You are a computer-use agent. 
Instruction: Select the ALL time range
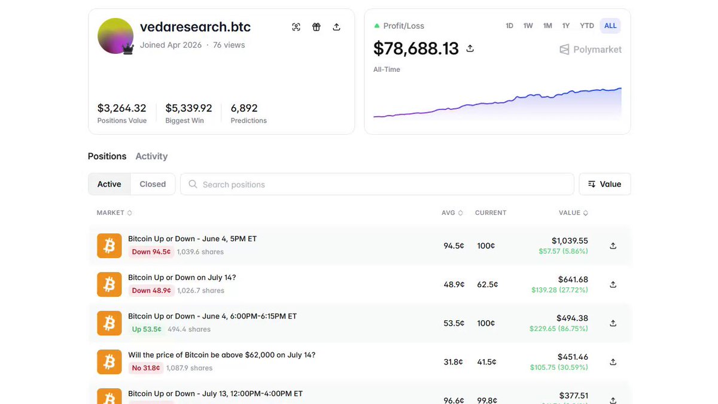click(610, 26)
